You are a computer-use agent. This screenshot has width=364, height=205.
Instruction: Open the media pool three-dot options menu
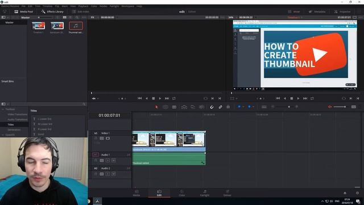[84, 18]
